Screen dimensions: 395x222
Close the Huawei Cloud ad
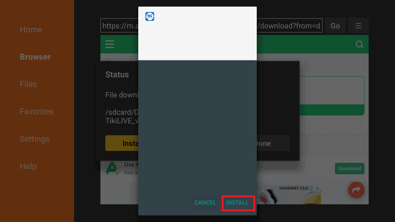[317, 188]
